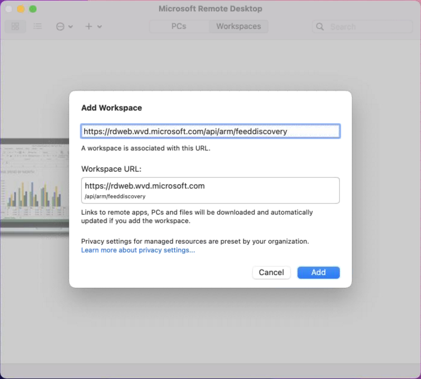421x379 pixels.
Task: Click the search magnifier icon
Action: 320,27
